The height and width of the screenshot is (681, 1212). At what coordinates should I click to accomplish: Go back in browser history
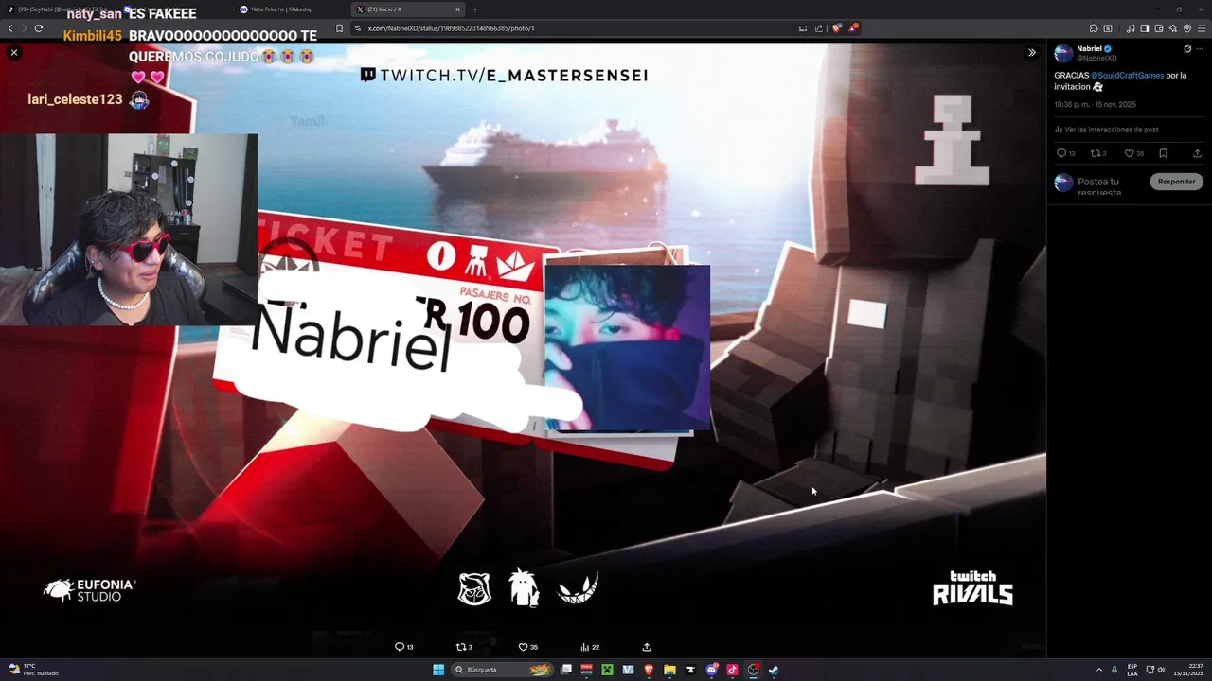[x=10, y=28]
